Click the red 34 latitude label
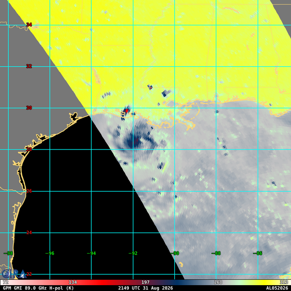This screenshot has height=291, width=291. [x=29, y=25]
